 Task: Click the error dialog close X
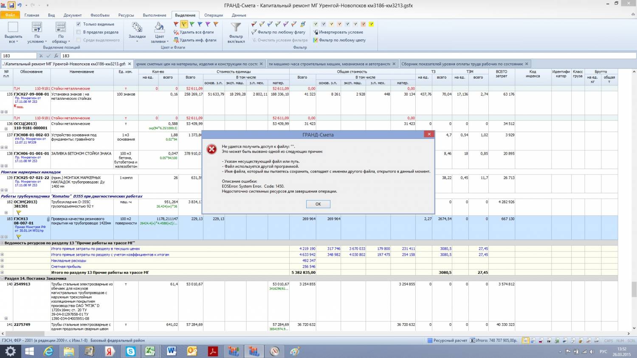tap(429, 134)
